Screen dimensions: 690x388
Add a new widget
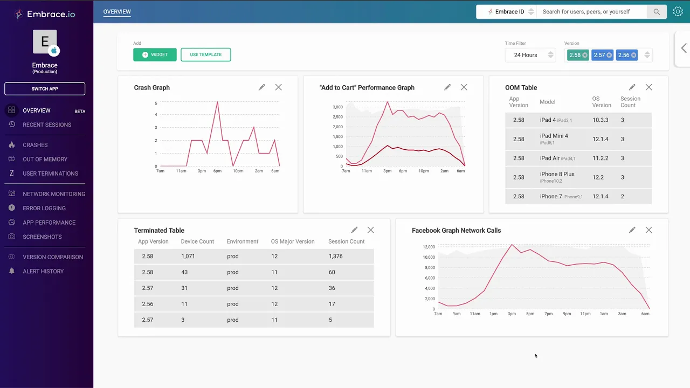[155, 54]
